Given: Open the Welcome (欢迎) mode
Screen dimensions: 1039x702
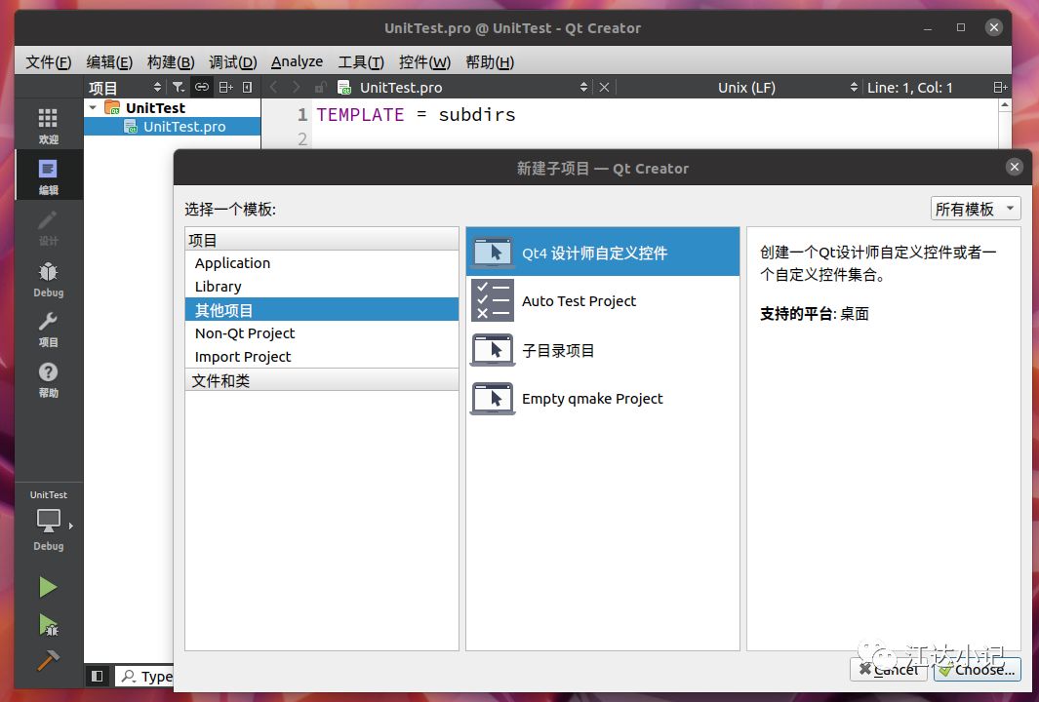Looking at the screenshot, I should (x=49, y=125).
